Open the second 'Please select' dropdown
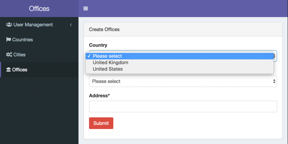 pos(183,81)
